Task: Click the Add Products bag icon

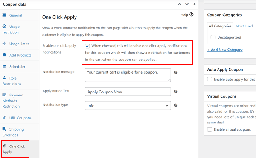Action: coord(5,55)
